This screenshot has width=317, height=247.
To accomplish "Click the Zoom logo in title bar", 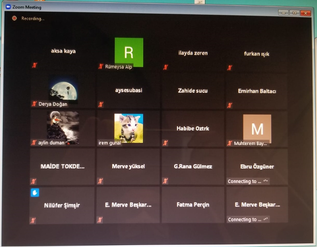I will coord(8,7).
